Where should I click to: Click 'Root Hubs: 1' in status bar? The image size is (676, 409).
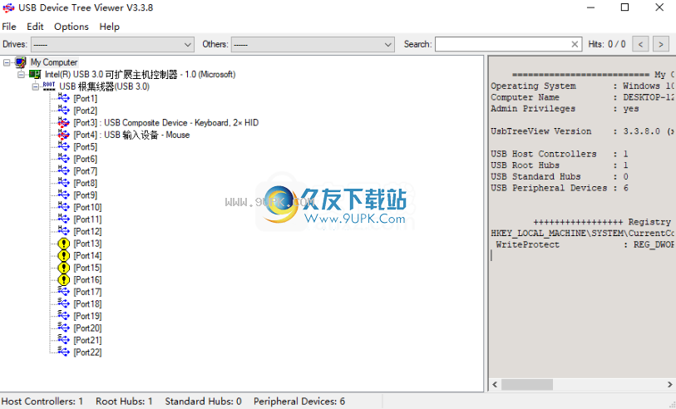pyautogui.click(x=124, y=402)
